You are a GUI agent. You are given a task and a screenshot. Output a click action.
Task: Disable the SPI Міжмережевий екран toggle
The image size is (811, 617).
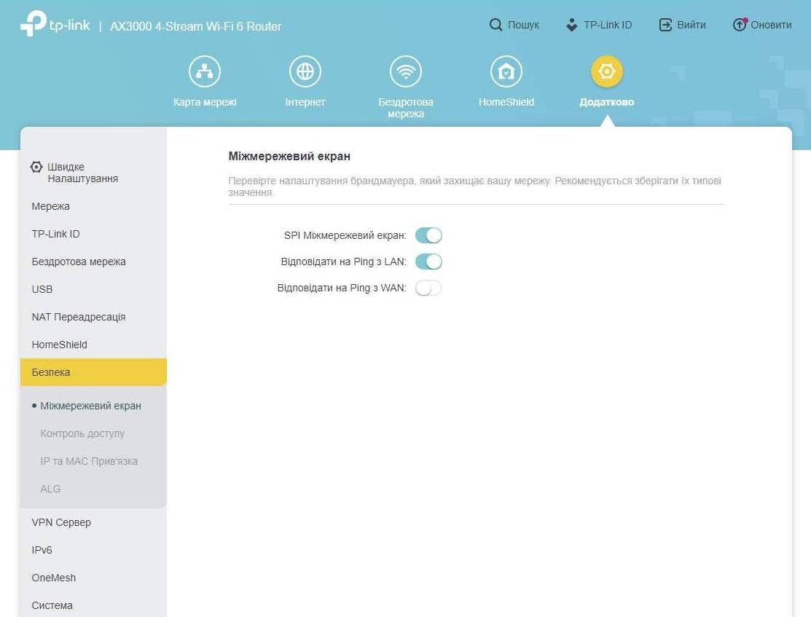tap(428, 235)
